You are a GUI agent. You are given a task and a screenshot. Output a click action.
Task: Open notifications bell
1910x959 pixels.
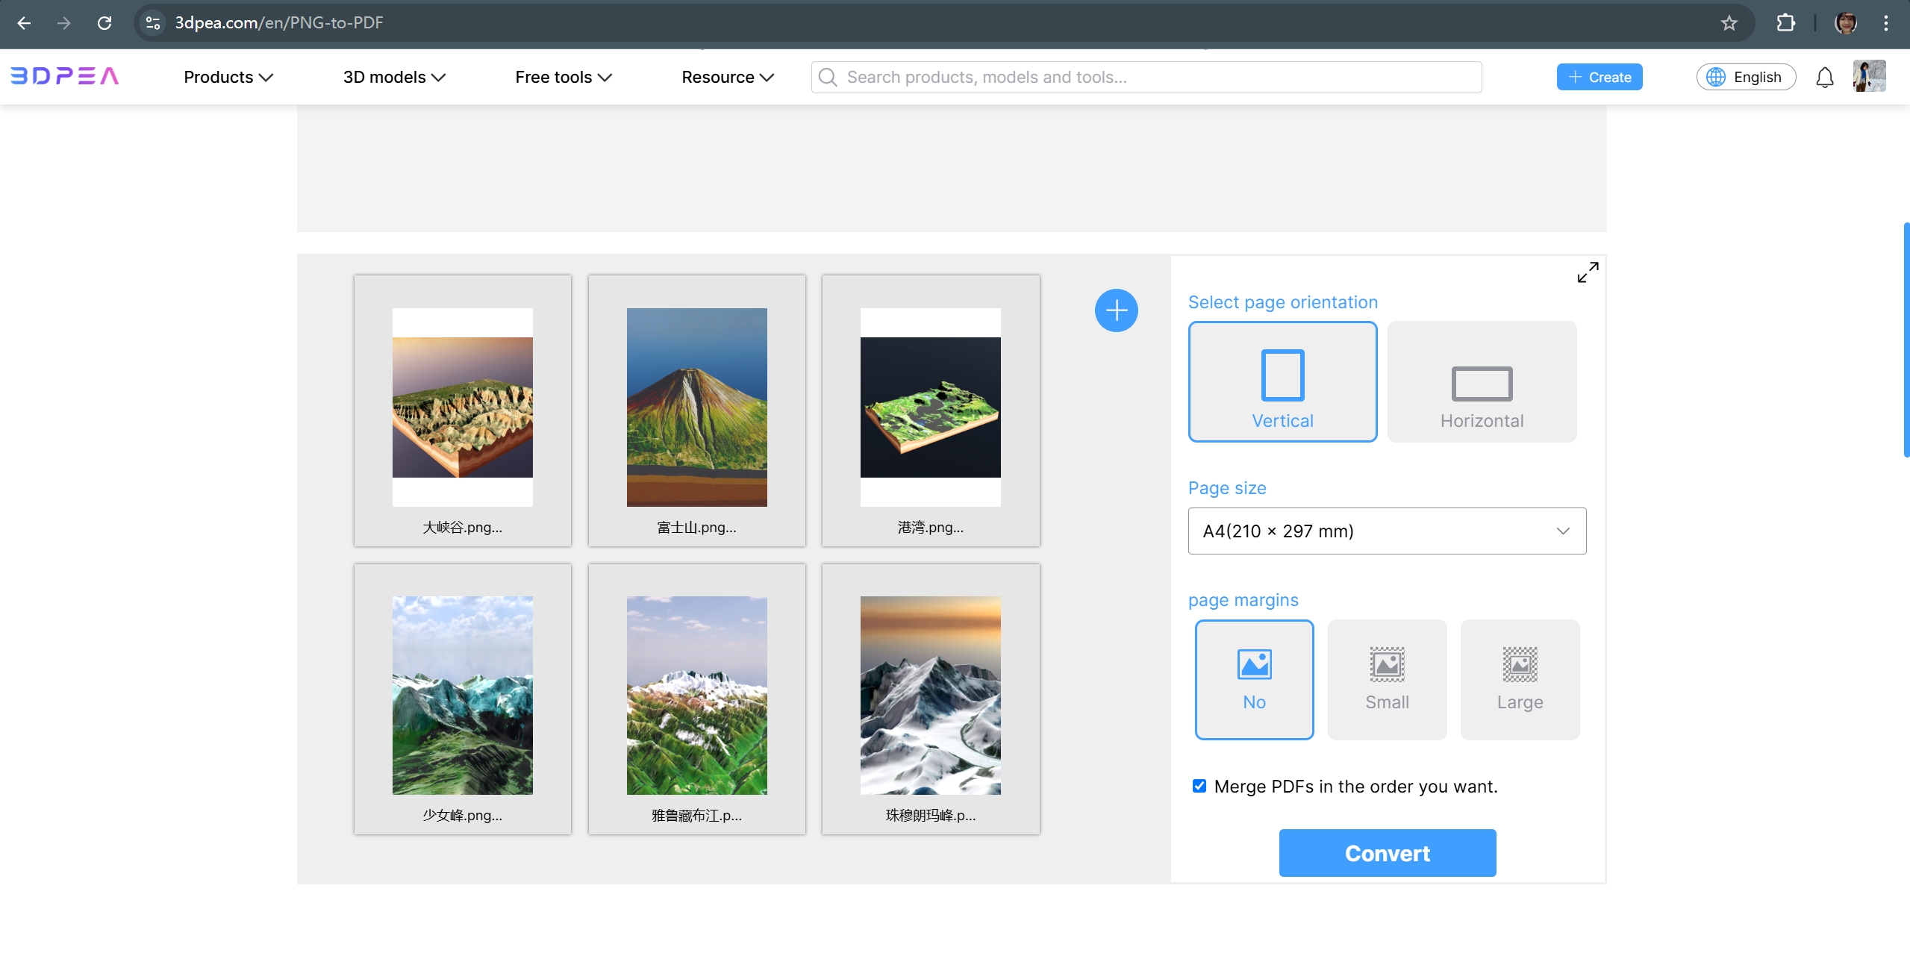pyautogui.click(x=1824, y=77)
